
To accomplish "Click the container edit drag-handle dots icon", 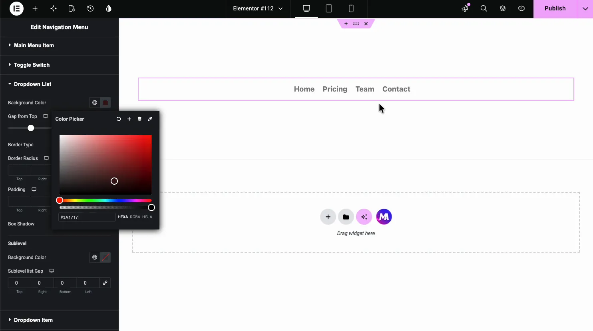I will (x=356, y=24).
